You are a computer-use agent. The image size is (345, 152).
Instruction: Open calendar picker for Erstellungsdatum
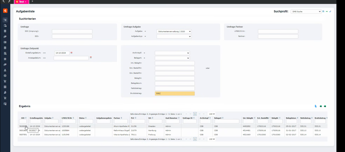pos(71,53)
